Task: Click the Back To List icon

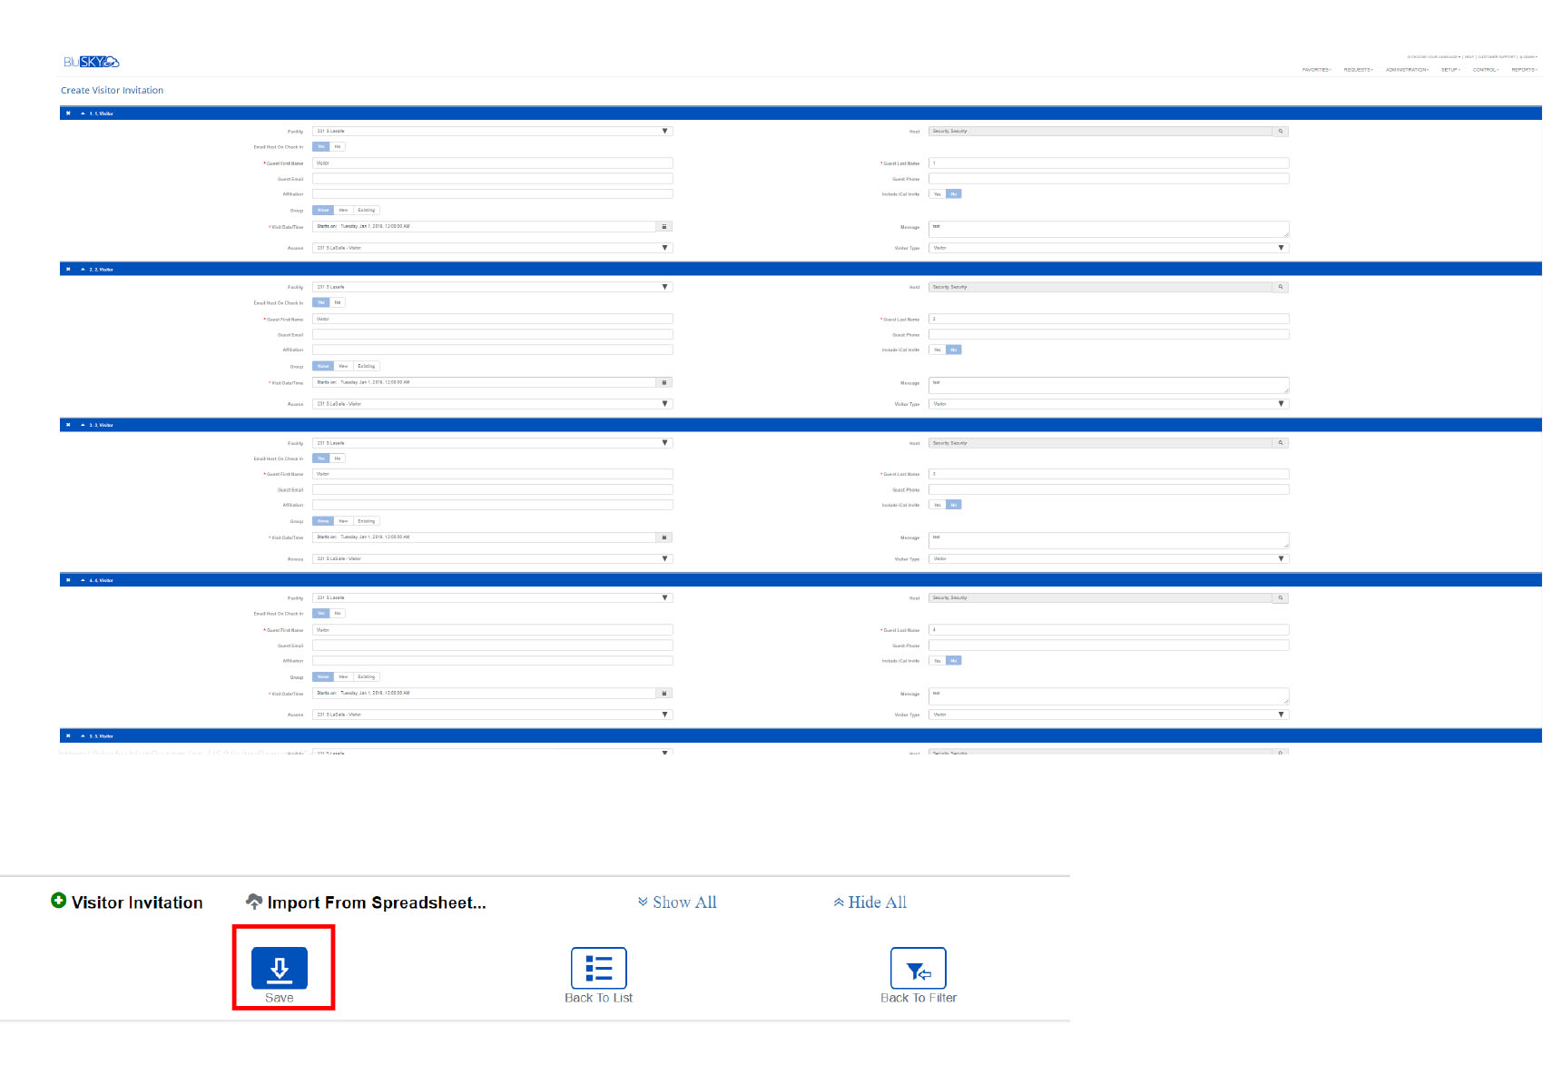Action: (598, 968)
